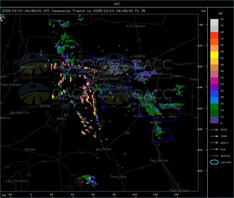Click the Tz 35 text in header
234x198 pixels.
click(x=140, y=11)
